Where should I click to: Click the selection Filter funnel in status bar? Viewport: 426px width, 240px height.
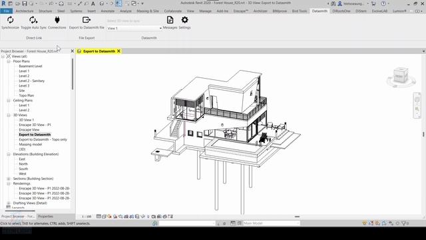pos(403,223)
